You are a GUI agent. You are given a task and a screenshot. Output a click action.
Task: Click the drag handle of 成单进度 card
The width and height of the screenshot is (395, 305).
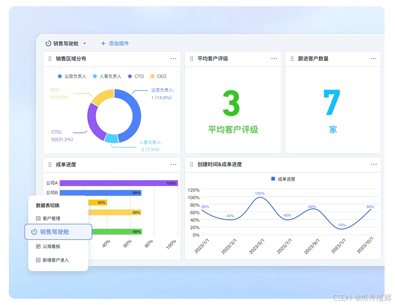click(50, 165)
